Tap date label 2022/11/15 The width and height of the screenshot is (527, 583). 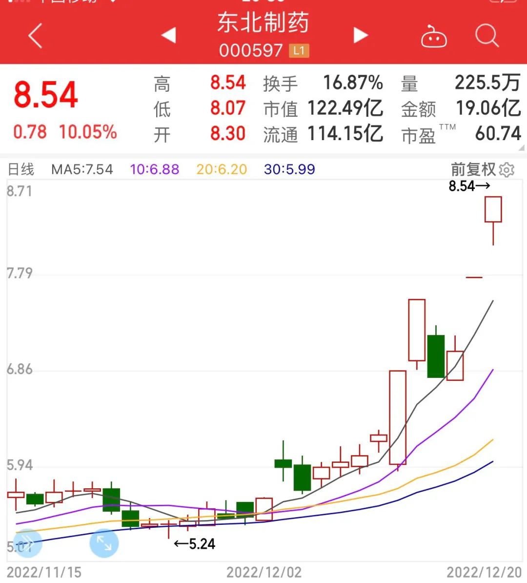pyautogui.click(x=44, y=572)
